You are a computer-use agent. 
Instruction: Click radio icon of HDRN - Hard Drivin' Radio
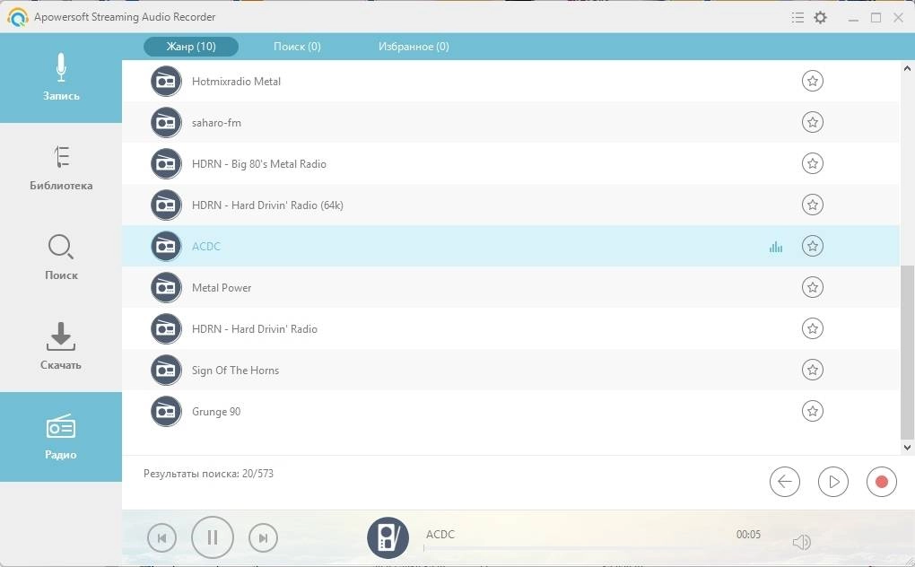pos(166,329)
